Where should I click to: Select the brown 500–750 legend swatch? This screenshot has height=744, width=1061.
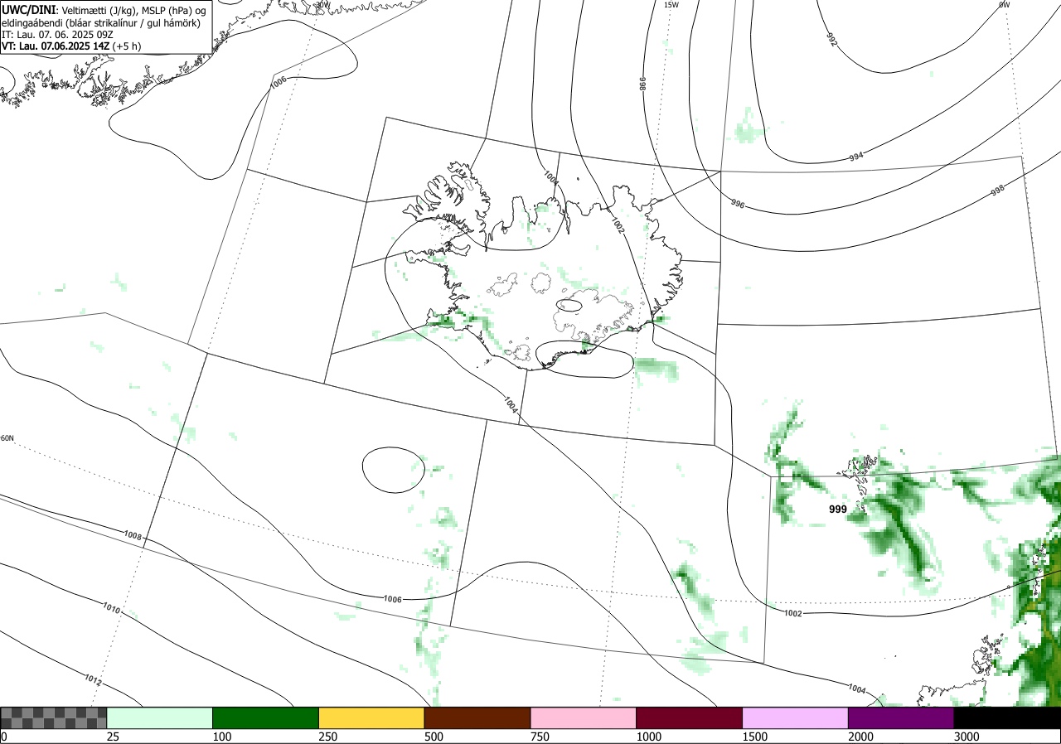pyautogui.click(x=477, y=717)
